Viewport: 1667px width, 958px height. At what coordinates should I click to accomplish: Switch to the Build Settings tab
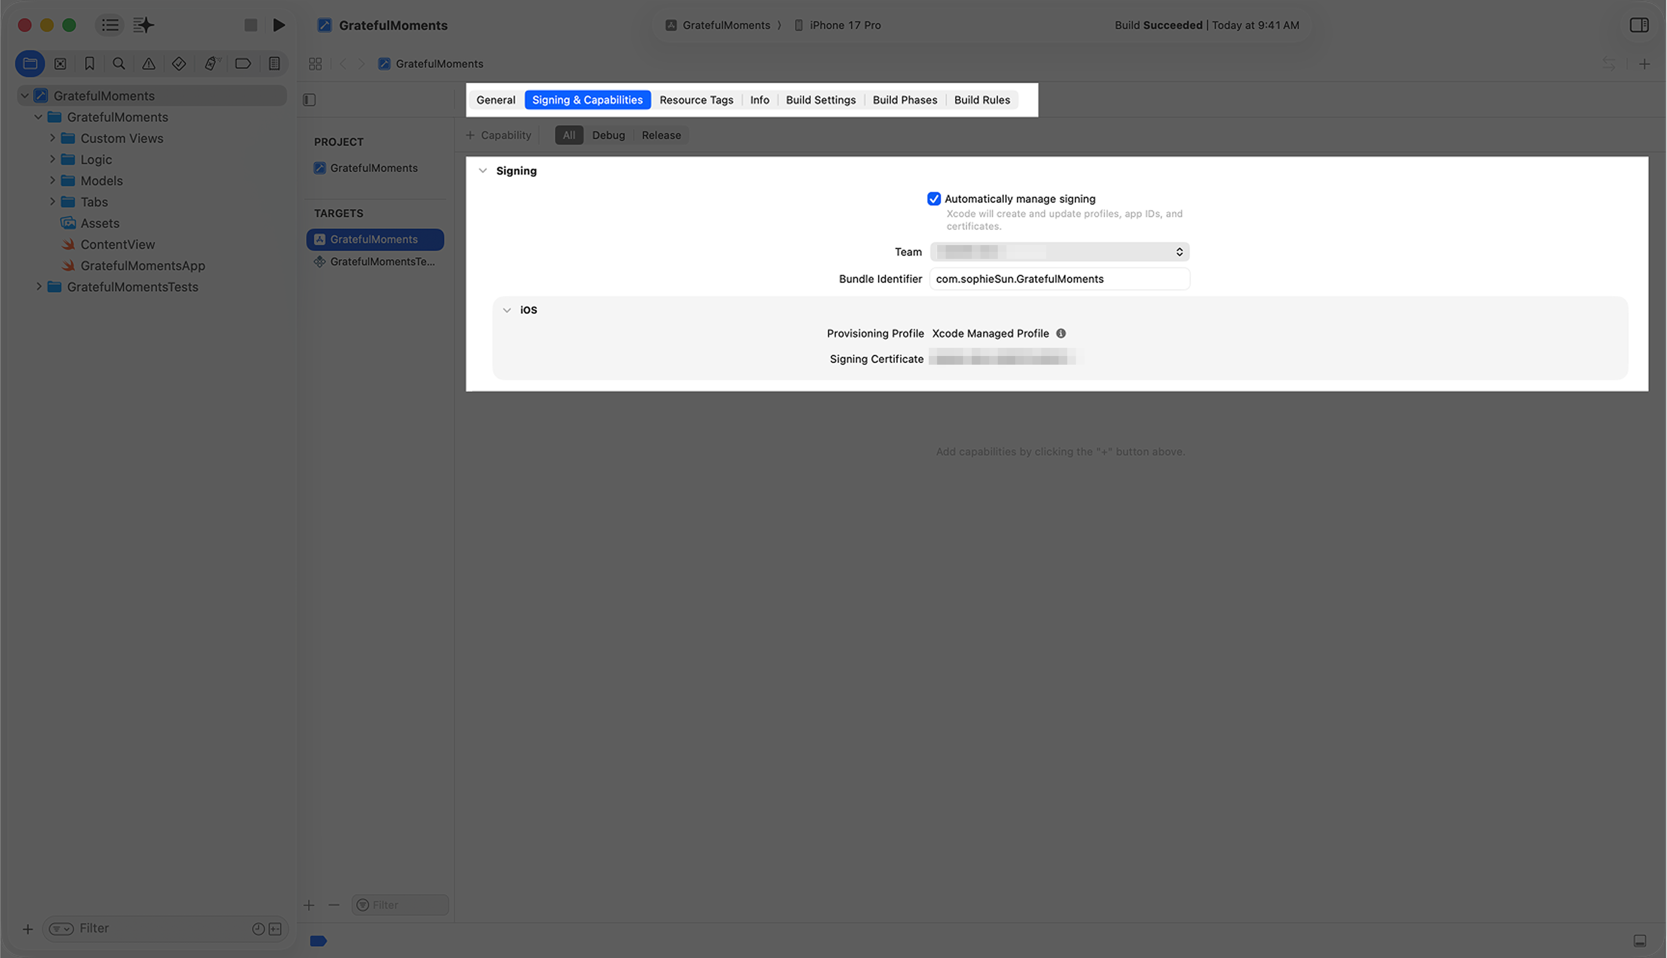821,100
